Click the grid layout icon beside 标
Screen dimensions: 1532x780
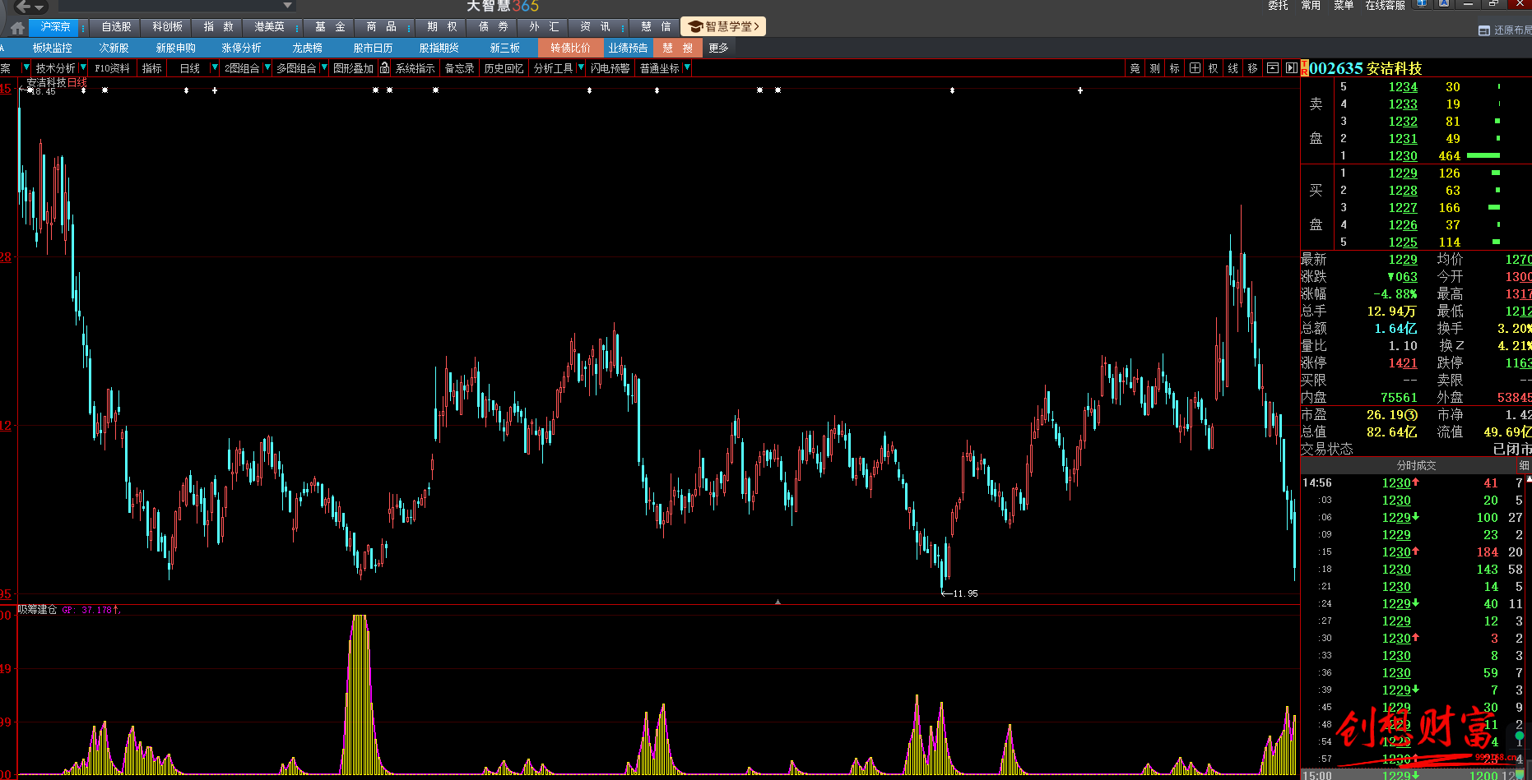tap(1195, 68)
